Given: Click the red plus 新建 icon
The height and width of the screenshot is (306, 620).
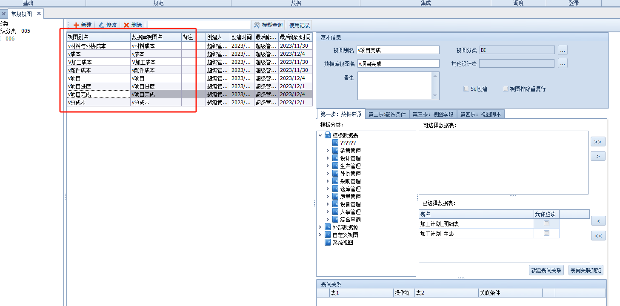Looking at the screenshot, I should point(76,25).
